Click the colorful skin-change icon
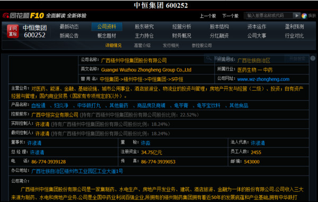This screenshot has width=318, height=202. tap(304, 16)
